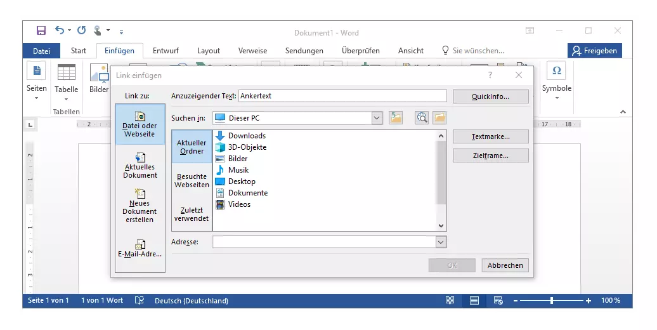
Task: Switch to web layout view icon
Action: (x=498, y=300)
